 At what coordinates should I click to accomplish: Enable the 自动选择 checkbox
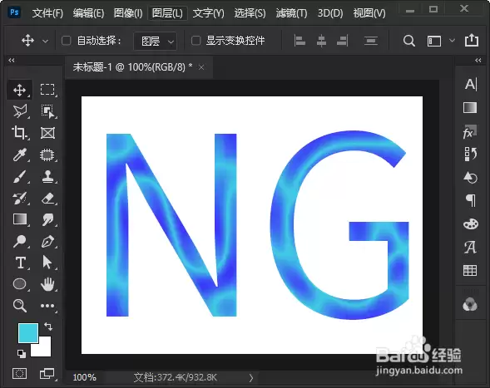pyautogui.click(x=67, y=41)
